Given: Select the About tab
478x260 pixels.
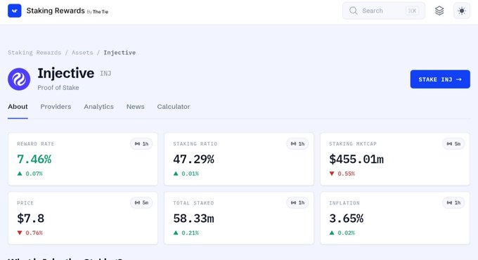Looking at the screenshot, I should (x=18, y=107).
